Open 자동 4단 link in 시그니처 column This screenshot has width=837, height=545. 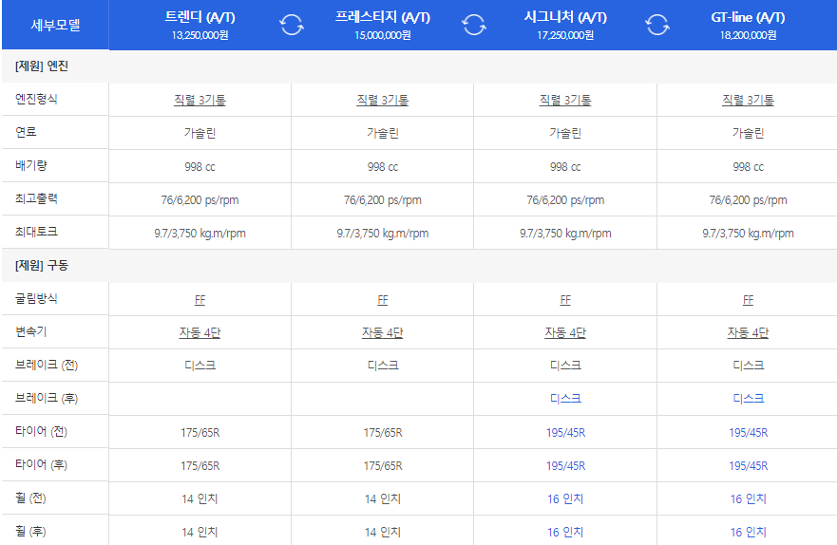click(565, 332)
